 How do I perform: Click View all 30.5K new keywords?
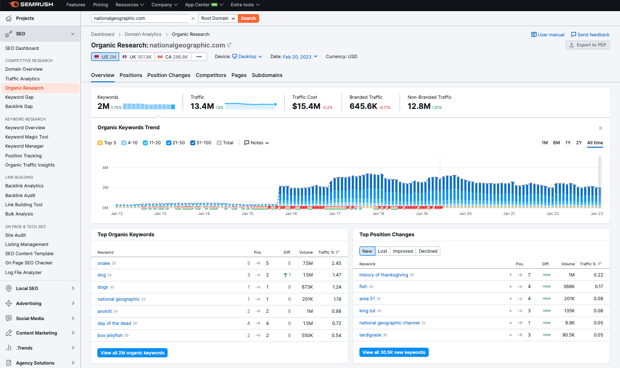pyautogui.click(x=394, y=353)
